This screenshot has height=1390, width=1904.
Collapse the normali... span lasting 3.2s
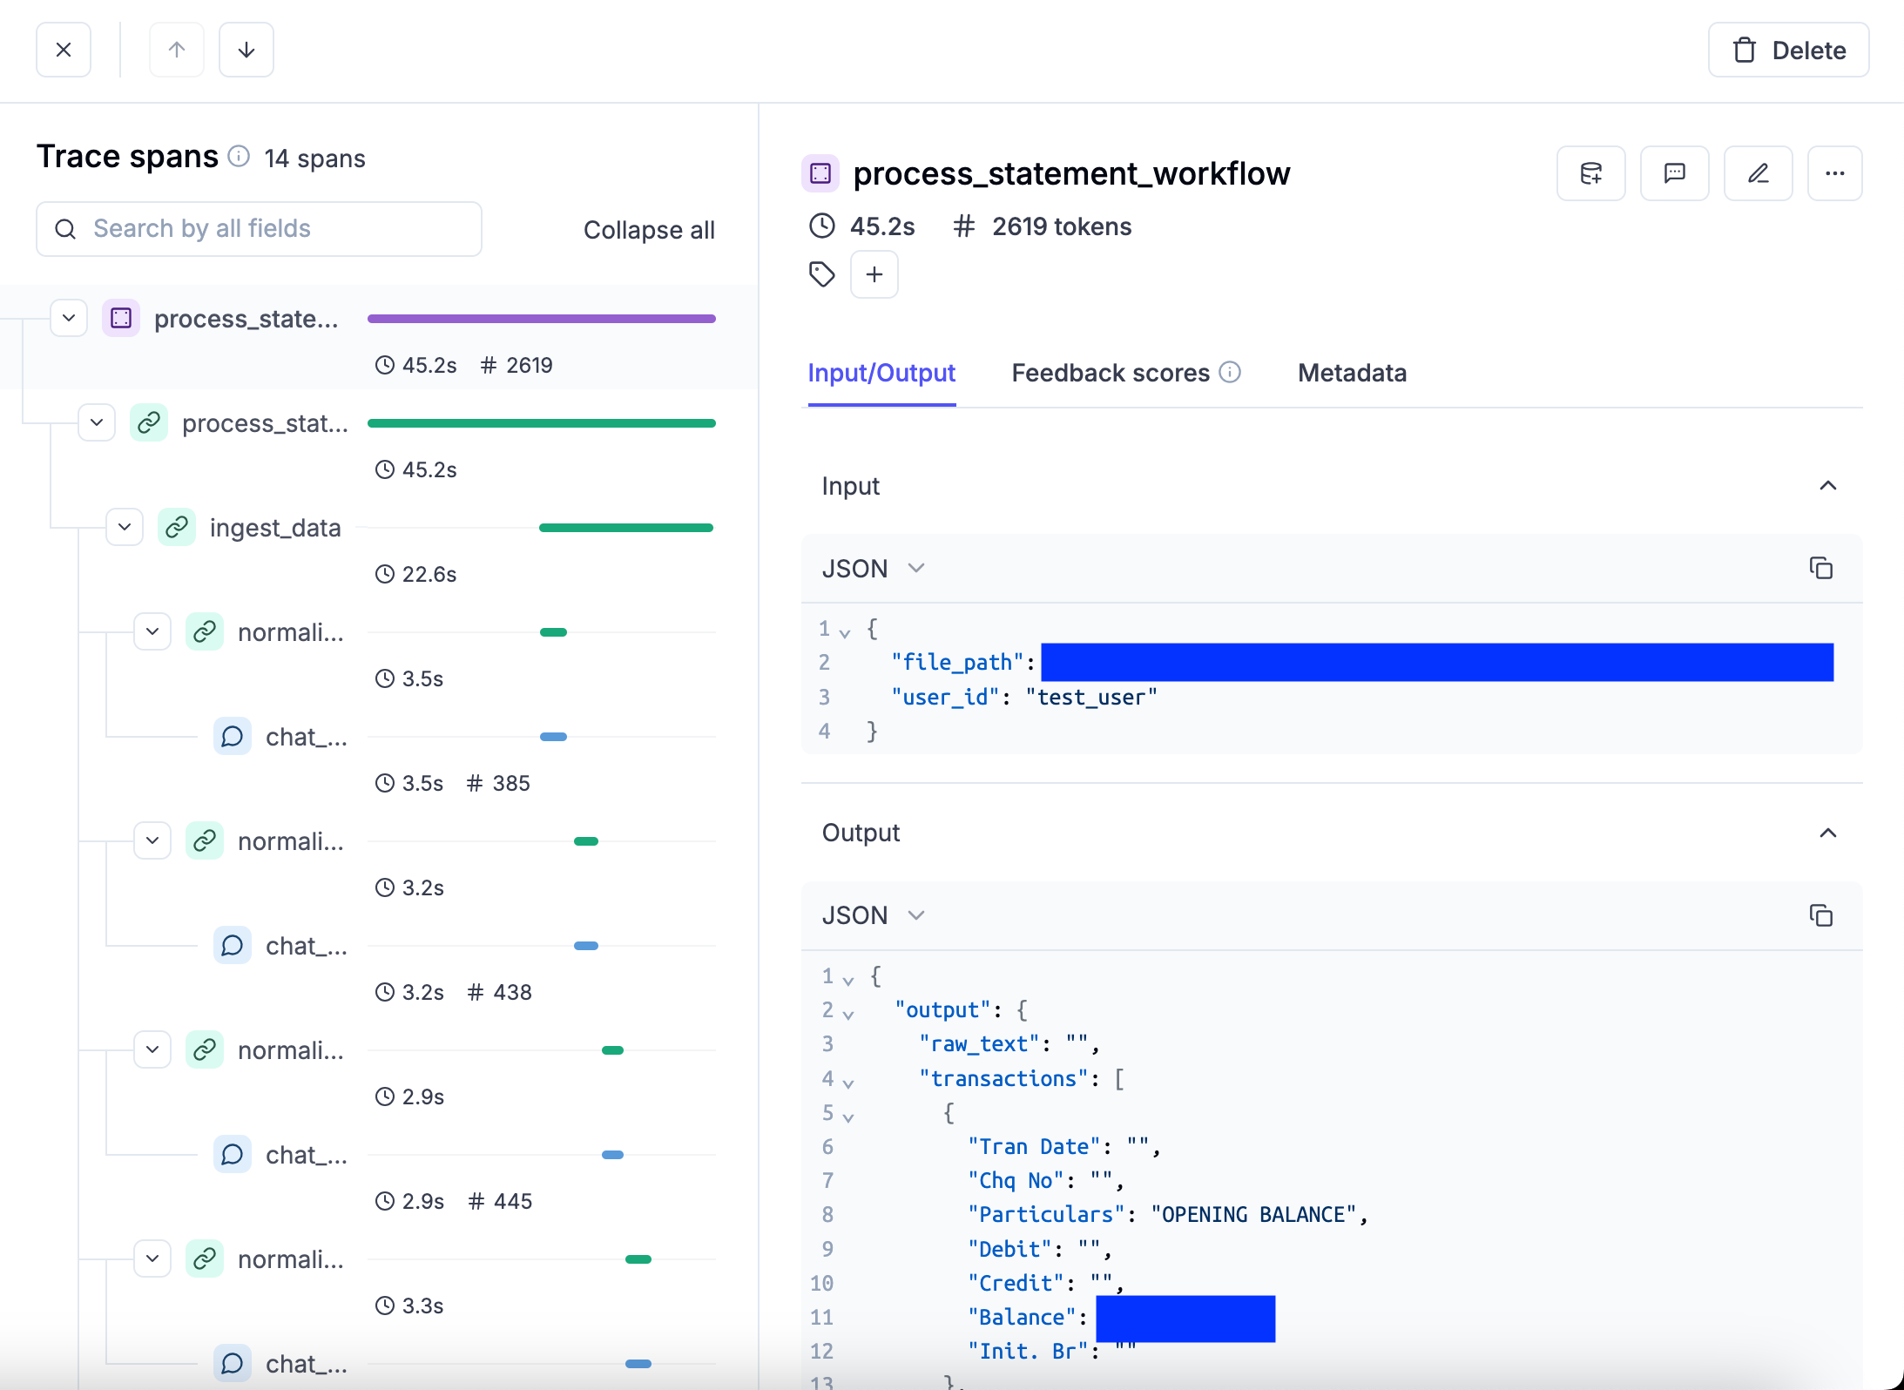(152, 840)
